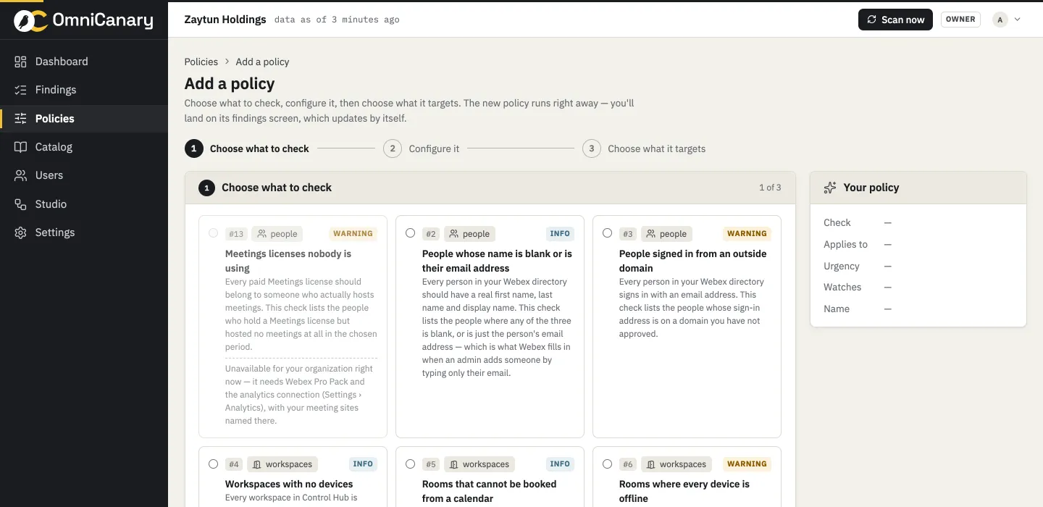Image resolution: width=1043 pixels, height=507 pixels.
Task: Go to Policies in sidebar
Action: click(x=84, y=119)
